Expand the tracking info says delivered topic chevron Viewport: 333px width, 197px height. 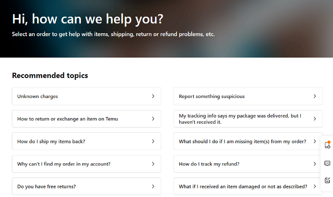pyautogui.click(x=315, y=119)
